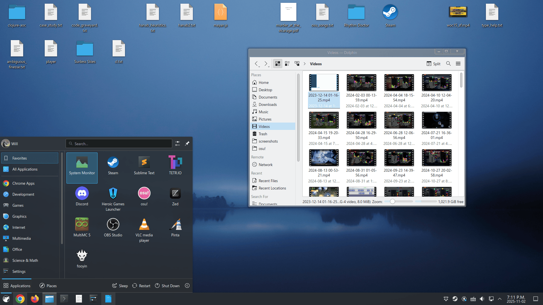
Task: Open the Multimedia category in the launcher
Action: pyautogui.click(x=22, y=238)
